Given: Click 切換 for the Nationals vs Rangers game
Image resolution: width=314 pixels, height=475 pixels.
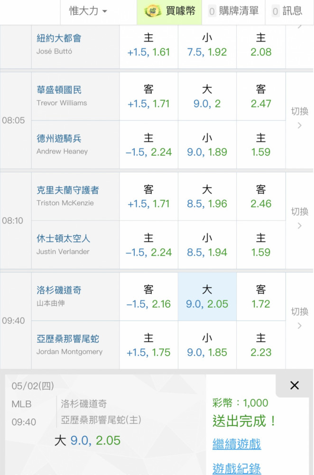Looking at the screenshot, I should pos(300,118).
